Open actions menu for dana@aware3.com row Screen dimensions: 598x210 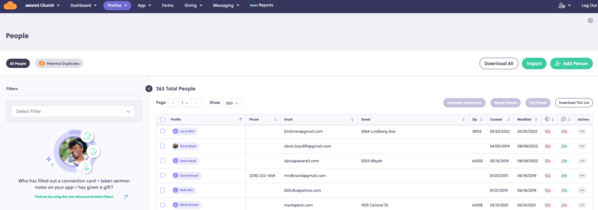pyautogui.click(x=582, y=161)
